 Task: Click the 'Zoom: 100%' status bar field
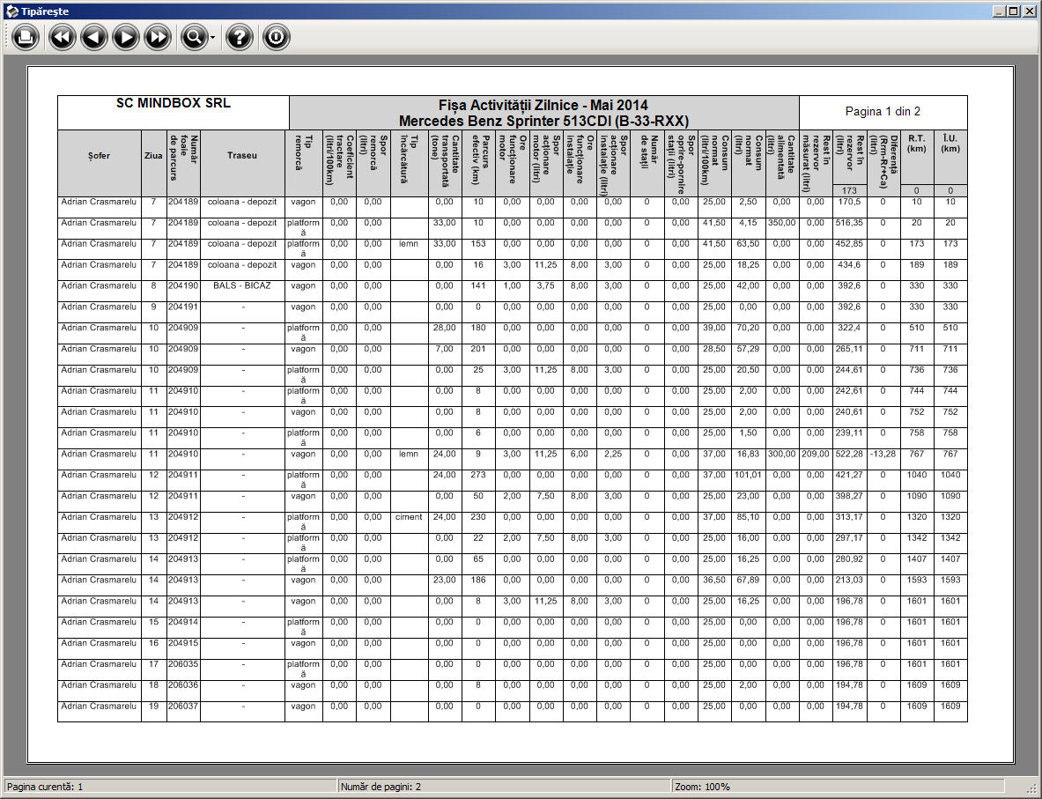(x=837, y=786)
